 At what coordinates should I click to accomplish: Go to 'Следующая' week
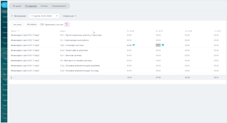69,16
